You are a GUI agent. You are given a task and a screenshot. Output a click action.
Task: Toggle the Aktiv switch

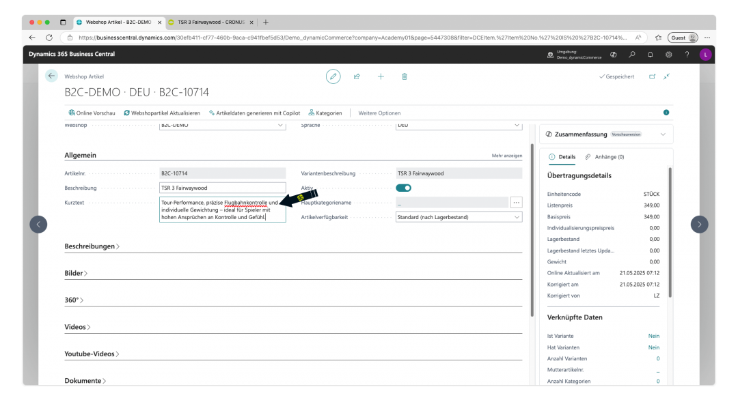tap(403, 188)
